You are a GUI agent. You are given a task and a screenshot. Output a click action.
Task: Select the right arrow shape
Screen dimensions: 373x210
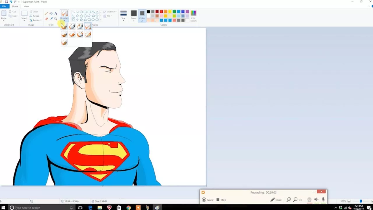tap(89, 16)
